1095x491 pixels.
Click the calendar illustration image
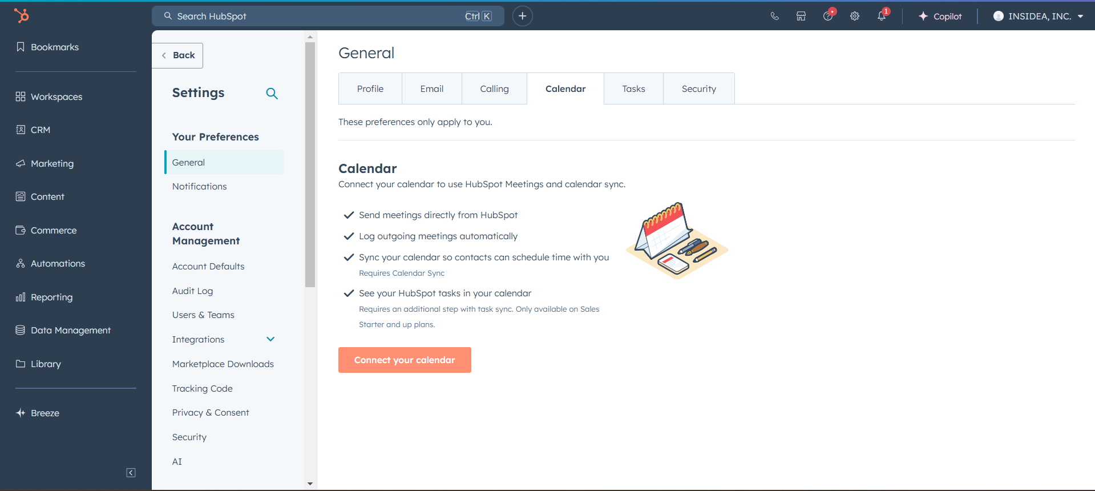tap(677, 240)
